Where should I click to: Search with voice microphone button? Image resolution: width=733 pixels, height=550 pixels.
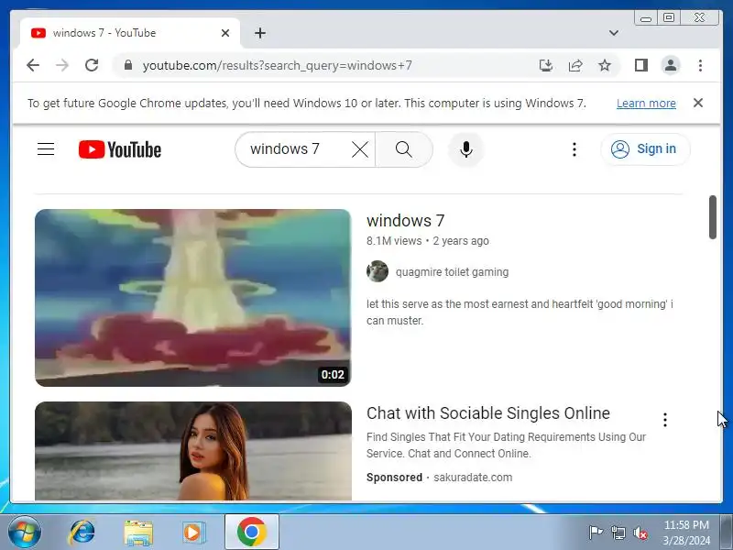pyautogui.click(x=466, y=149)
